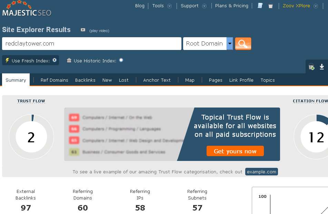
Task: Expand the Support menu arrow
Action: [x=205, y=6]
